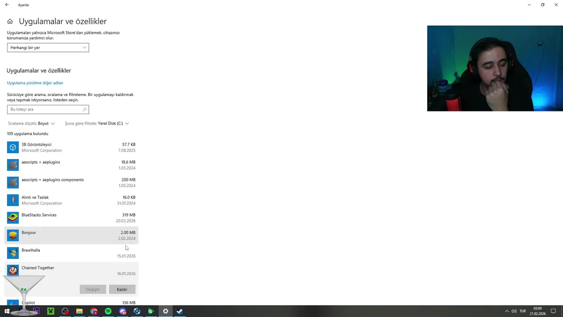Open the 'Herhangi bir yer' install source dropdown

[48, 48]
